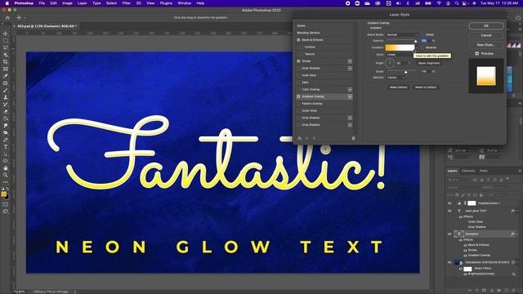
Task: Toggle the Dither checkbox
Action: tap(422, 34)
